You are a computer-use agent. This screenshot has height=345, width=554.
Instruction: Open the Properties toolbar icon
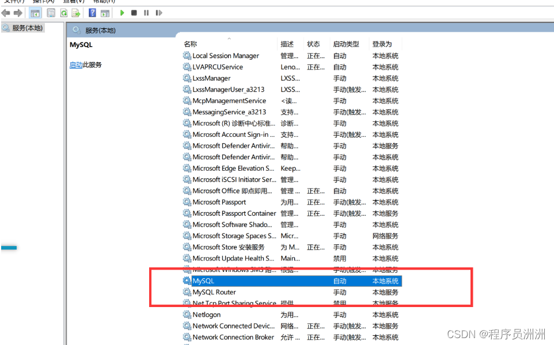(51, 13)
